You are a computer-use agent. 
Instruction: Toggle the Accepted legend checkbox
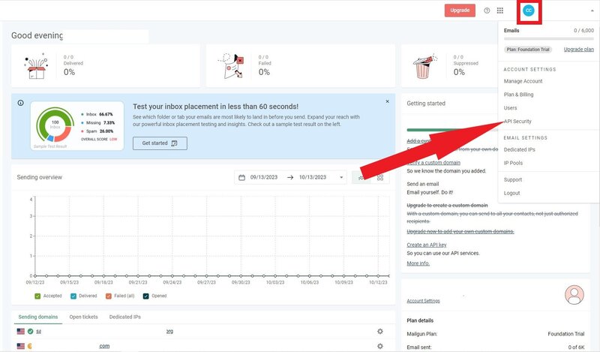tap(37, 296)
